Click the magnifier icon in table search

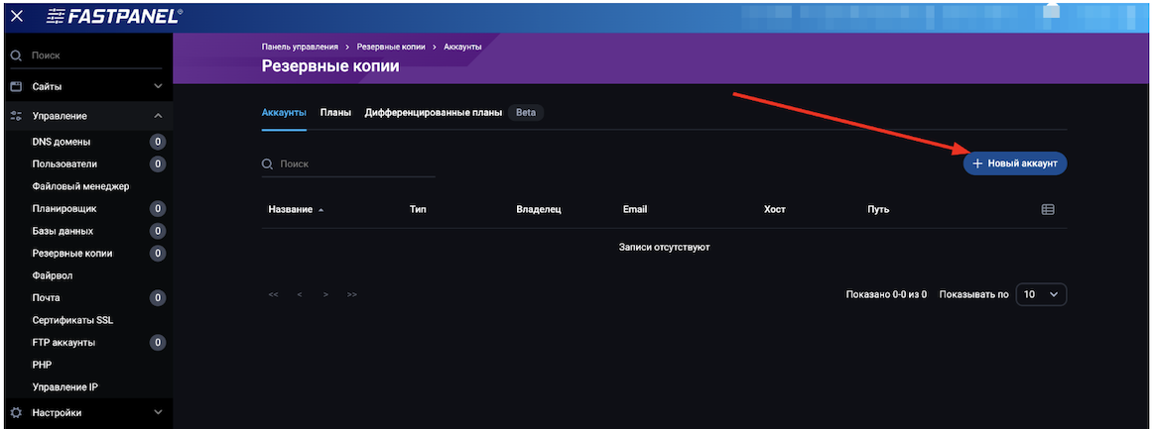point(267,164)
